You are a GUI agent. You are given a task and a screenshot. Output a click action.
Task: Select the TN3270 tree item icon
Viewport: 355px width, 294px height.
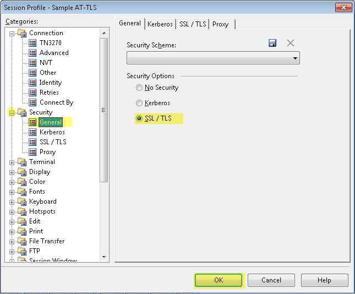pyautogui.click(x=32, y=43)
